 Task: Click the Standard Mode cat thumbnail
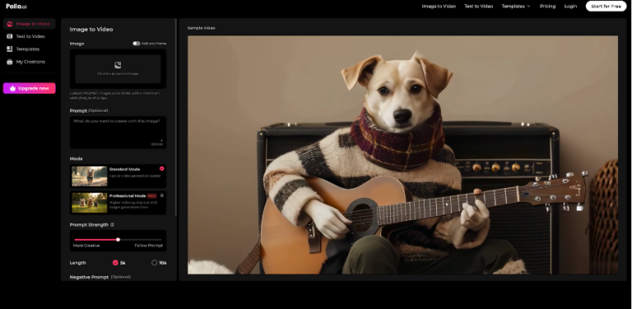[90, 176]
